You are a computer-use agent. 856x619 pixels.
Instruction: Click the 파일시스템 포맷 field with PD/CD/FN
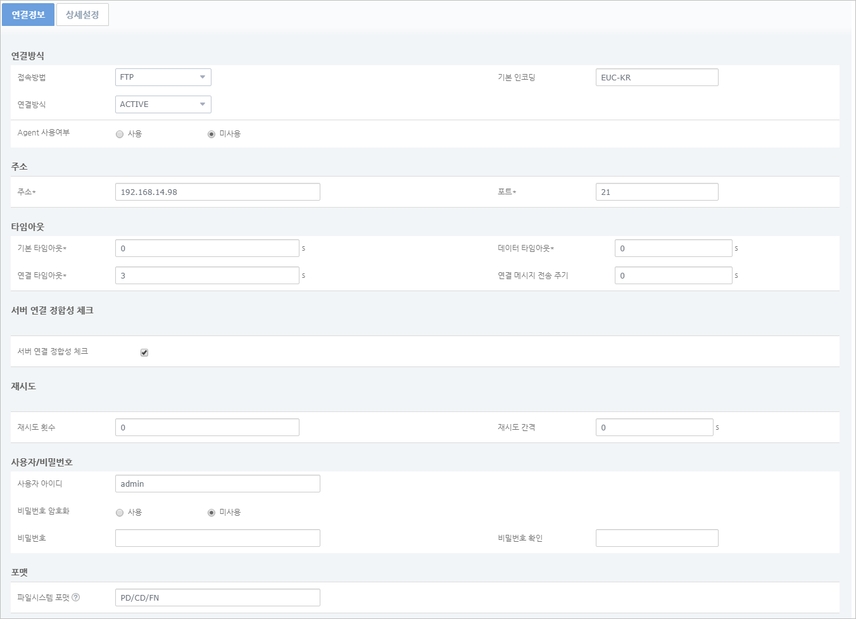pyautogui.click(x=217, y=597)
